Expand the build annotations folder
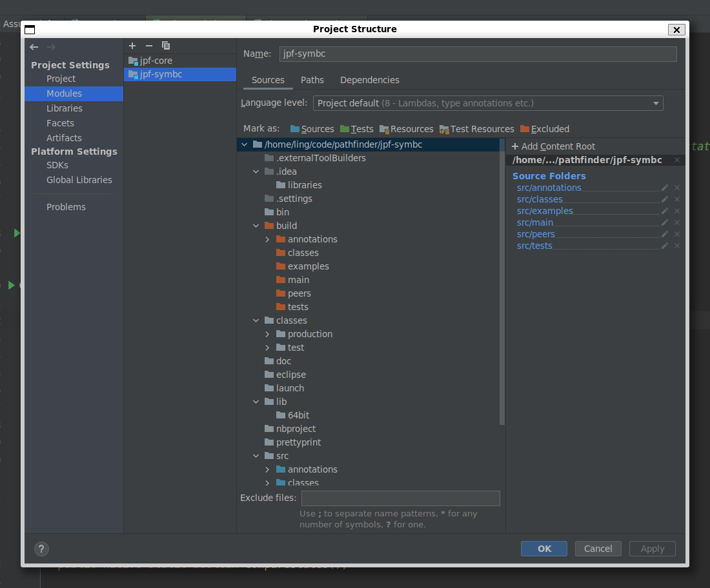This screenshot has height=588, width=710. 268,239
